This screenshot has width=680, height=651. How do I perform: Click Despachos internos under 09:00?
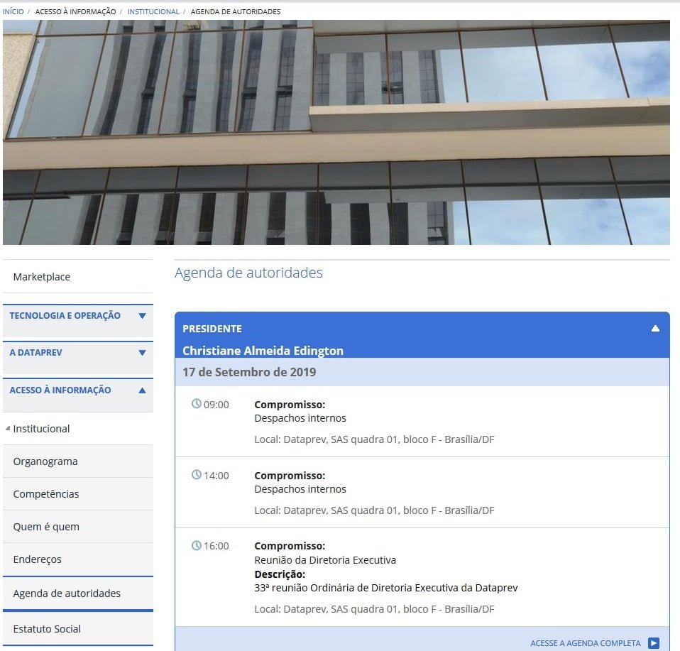click(x=300, y=418)
